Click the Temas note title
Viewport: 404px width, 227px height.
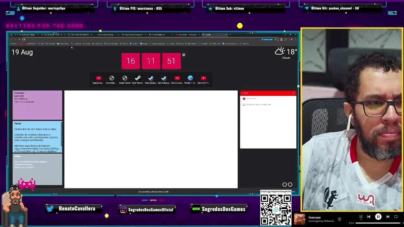(x=18, y=124)
